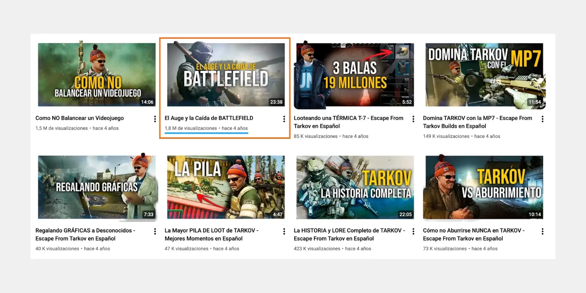Click the 1,5 M de visualizaciones text
This screenshot has height=293, width=586.
(x=62, y=128)
